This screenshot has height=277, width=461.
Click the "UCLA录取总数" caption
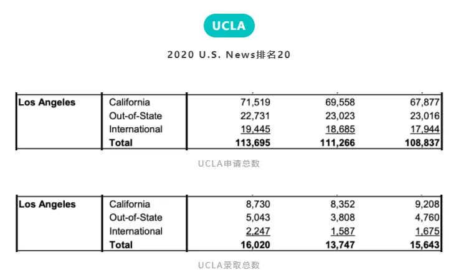point(229,265)
